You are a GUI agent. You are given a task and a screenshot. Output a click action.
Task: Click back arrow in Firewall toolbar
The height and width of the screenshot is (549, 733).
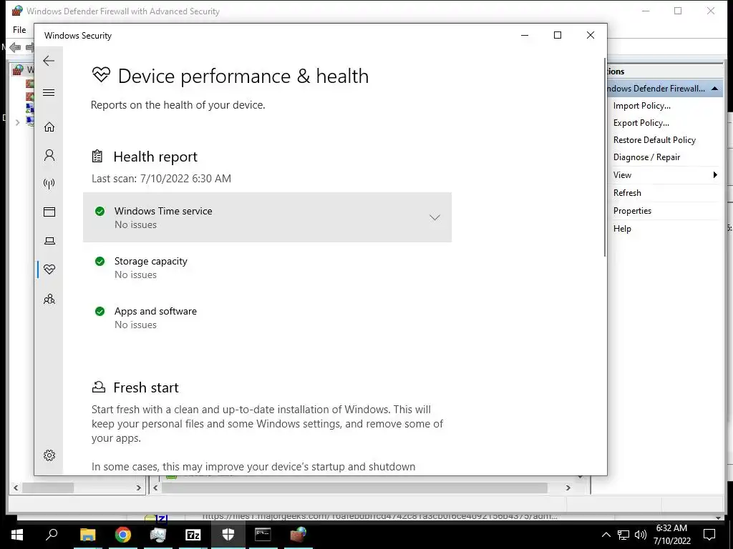[x=15, y=47]
